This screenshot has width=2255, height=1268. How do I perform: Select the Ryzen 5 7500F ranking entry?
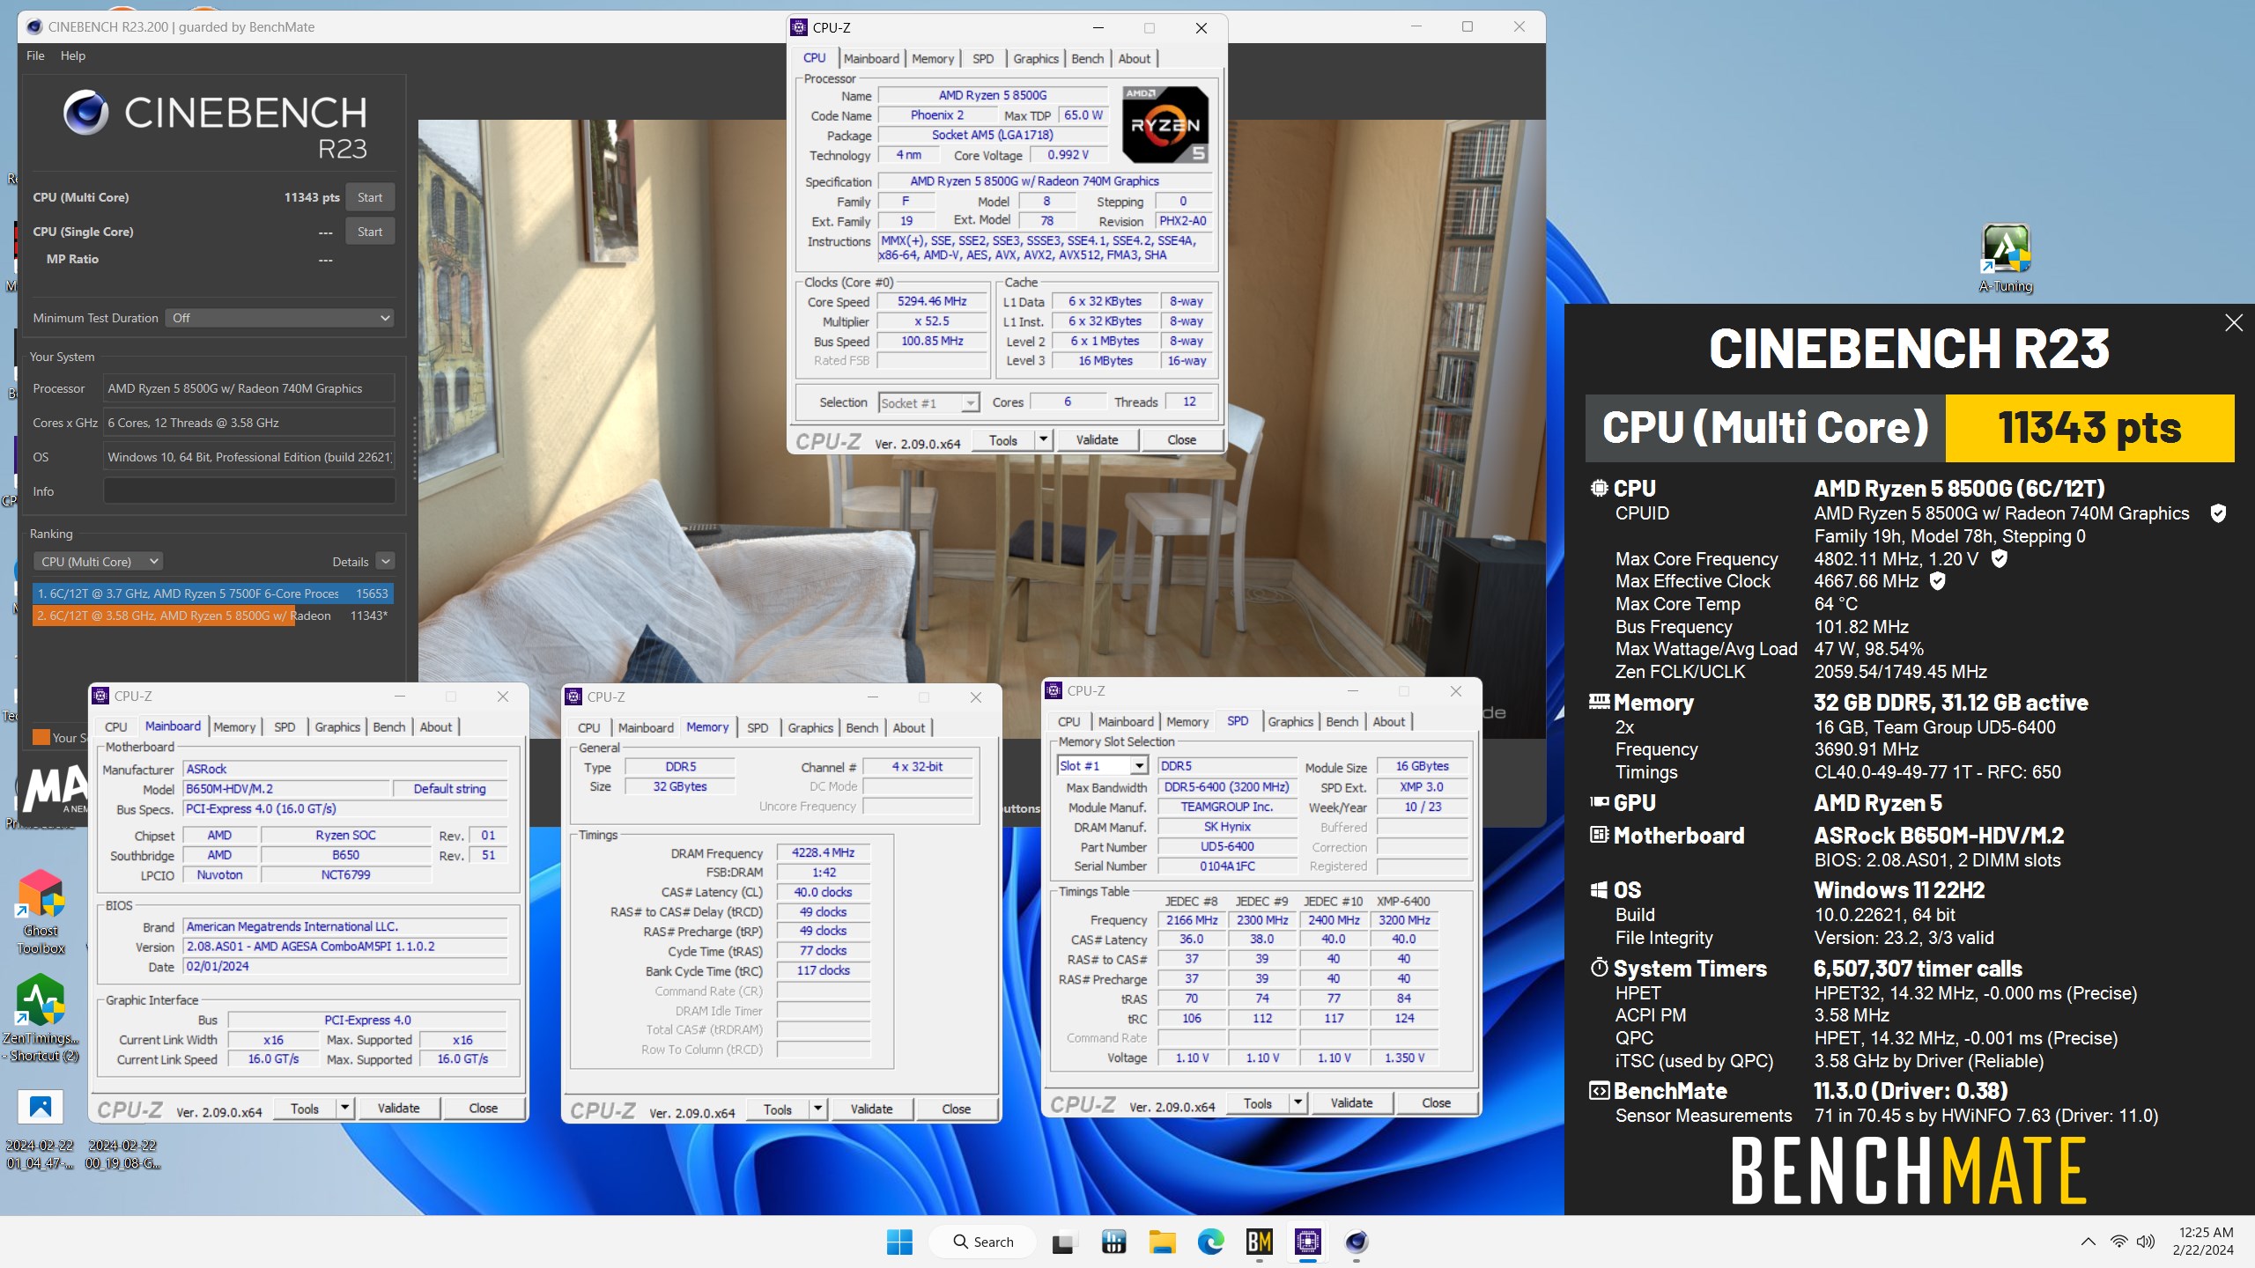point(212,593)
